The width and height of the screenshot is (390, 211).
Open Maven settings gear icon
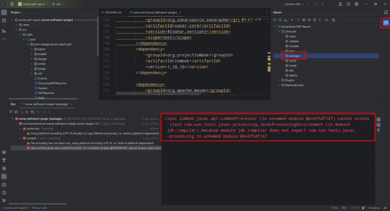[334, 20]
